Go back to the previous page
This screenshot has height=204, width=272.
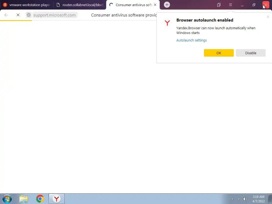click(6, 15)
